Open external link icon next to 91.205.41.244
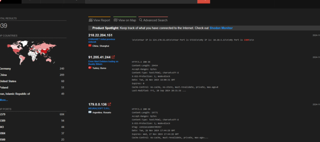 point(113,57)
